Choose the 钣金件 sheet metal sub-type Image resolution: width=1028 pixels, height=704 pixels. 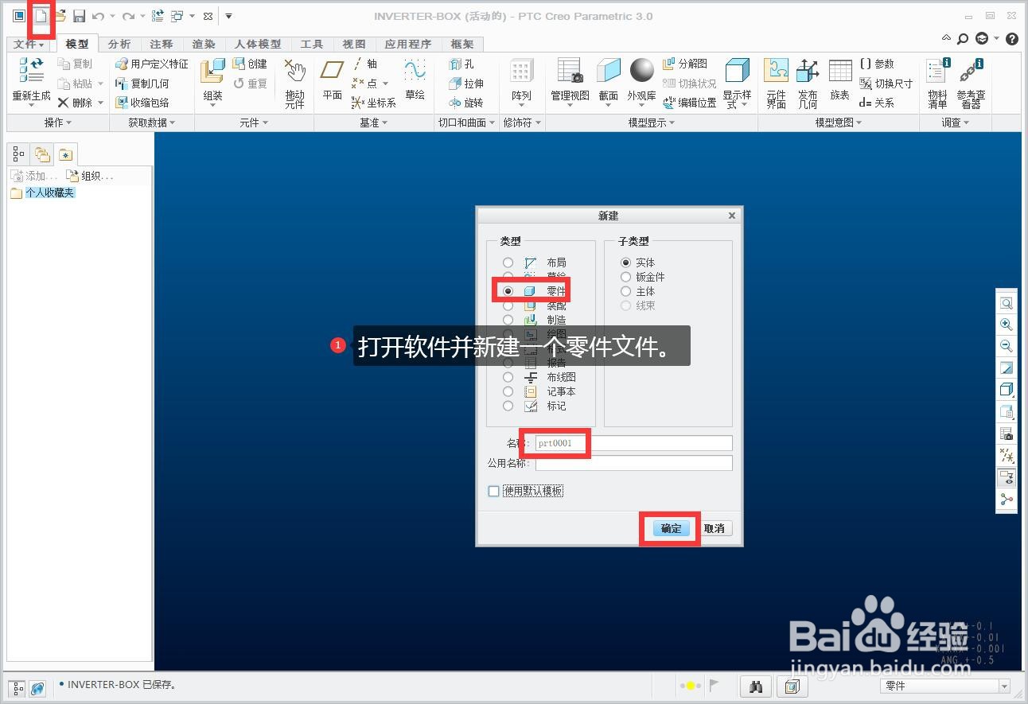pyautogui.click(x=625, y=277)
